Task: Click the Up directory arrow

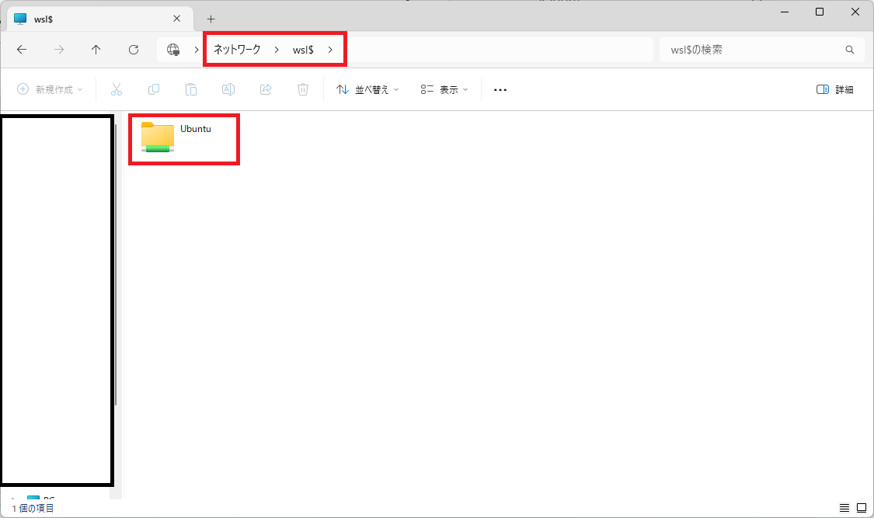Action: pyautogui.click(x=96, y=50)
